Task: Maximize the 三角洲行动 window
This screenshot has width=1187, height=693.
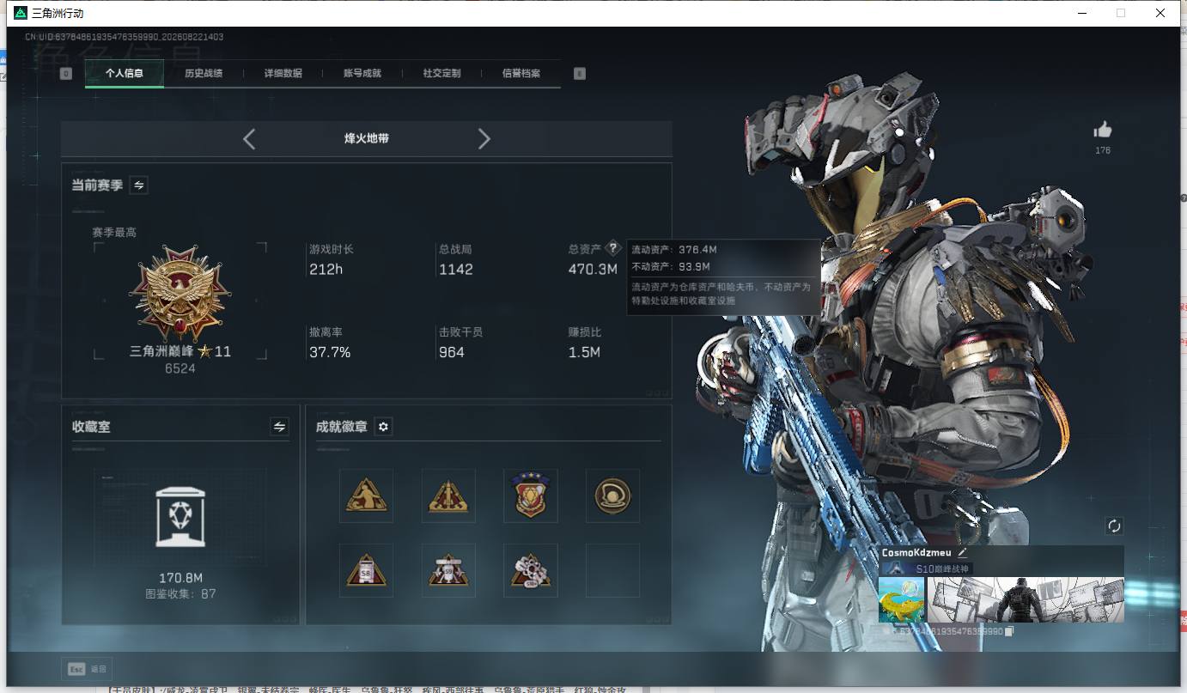Action: click(x=1121, y=13)
